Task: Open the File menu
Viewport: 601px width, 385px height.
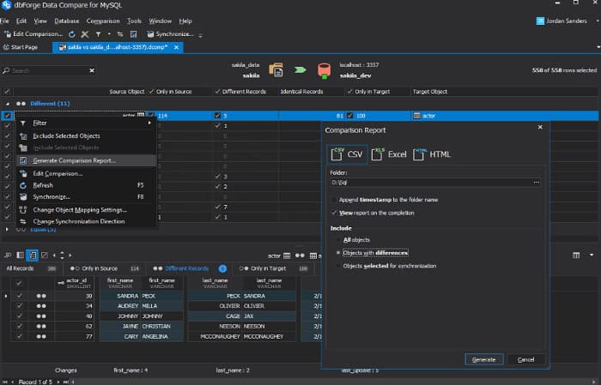Action: click(4, 21)
